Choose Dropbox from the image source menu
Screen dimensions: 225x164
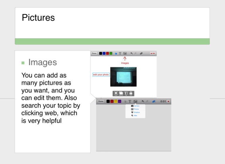[x=136, y=112]
